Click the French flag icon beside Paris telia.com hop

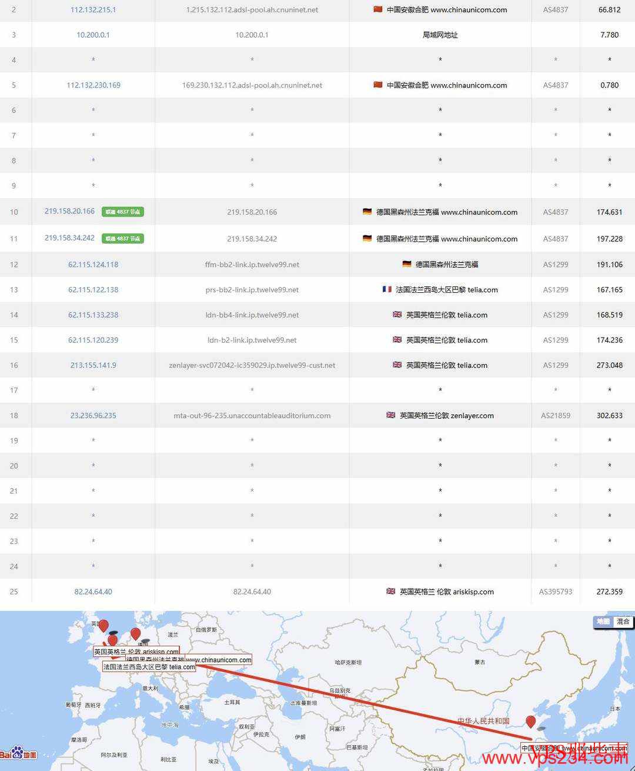coord(386,289)
